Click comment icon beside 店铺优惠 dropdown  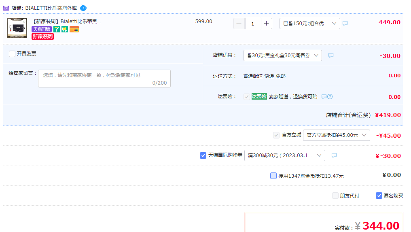click(331, 55)
